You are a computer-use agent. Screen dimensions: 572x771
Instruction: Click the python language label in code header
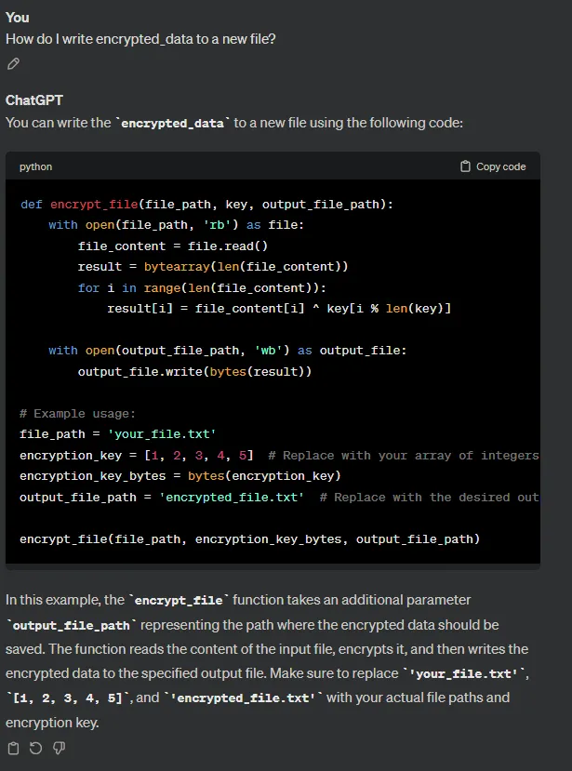click(36, 166)
